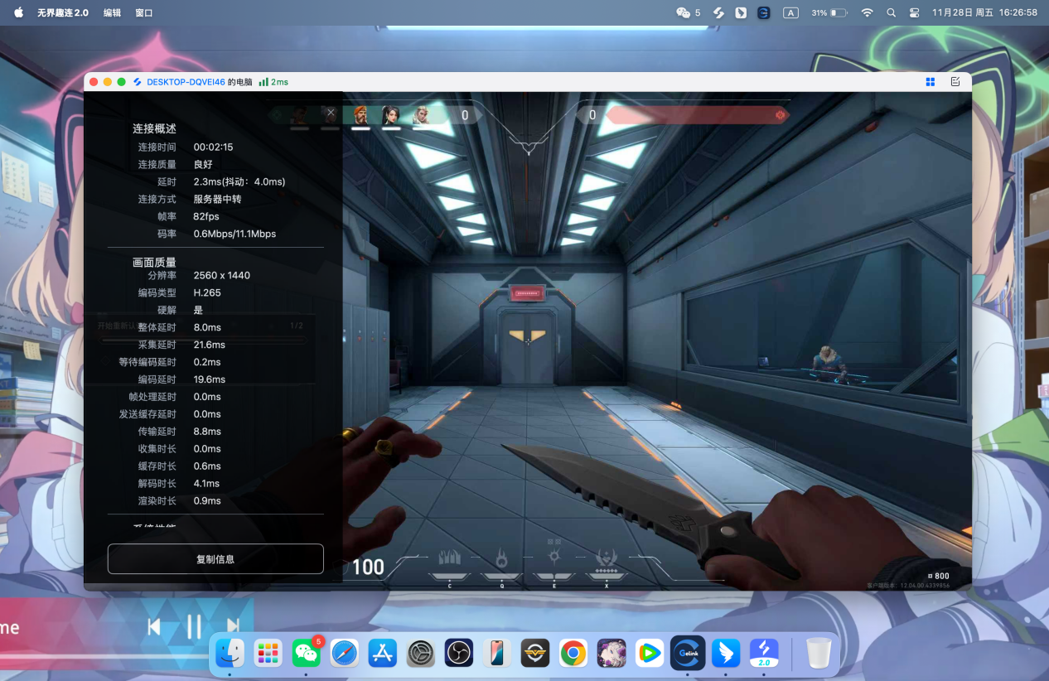Viewport: 1049px width, 681px height.
Task: Pause the music with the pause button
Action: pyautogui.click(x=194, y=627)
